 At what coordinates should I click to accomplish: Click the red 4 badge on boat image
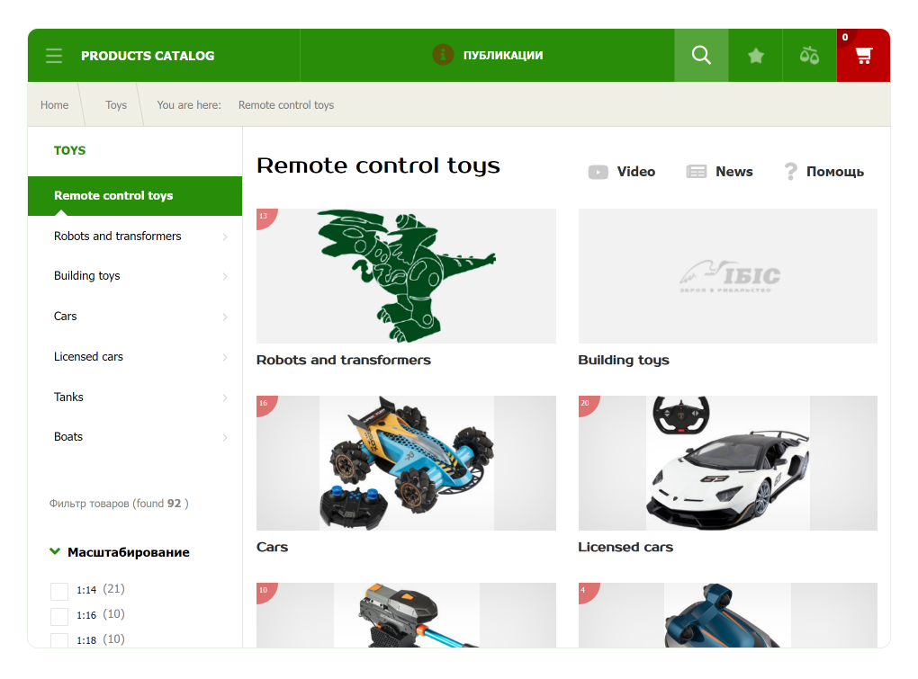[x=587, y=591]
